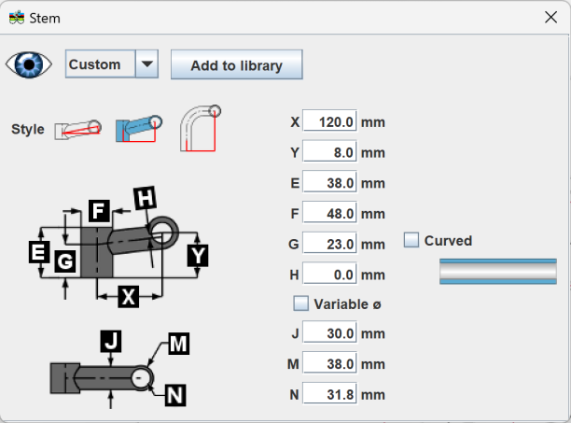Click the H label in the side-view diagram
The height and width of the screenshot is (423, 571).
coord(145,198)
